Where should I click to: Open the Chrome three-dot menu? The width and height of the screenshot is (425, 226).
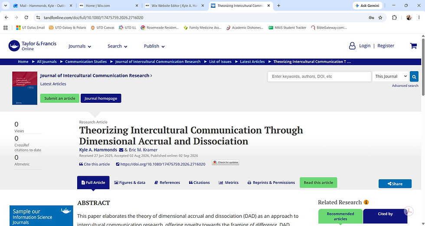pyautogui.click(x=419, y=17)
